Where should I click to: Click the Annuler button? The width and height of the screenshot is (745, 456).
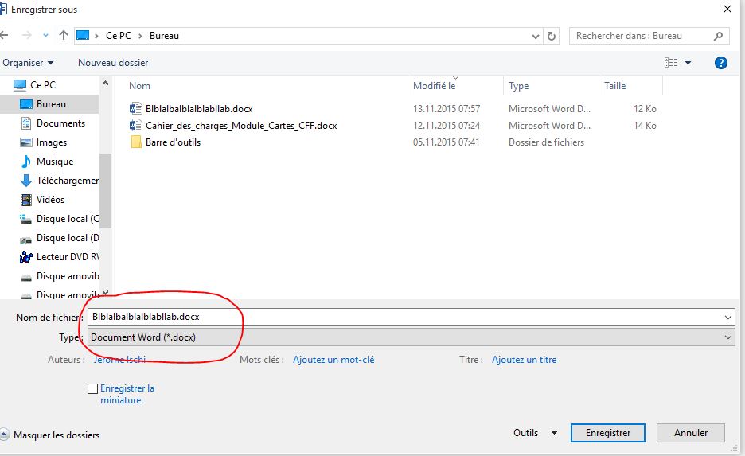691,433
